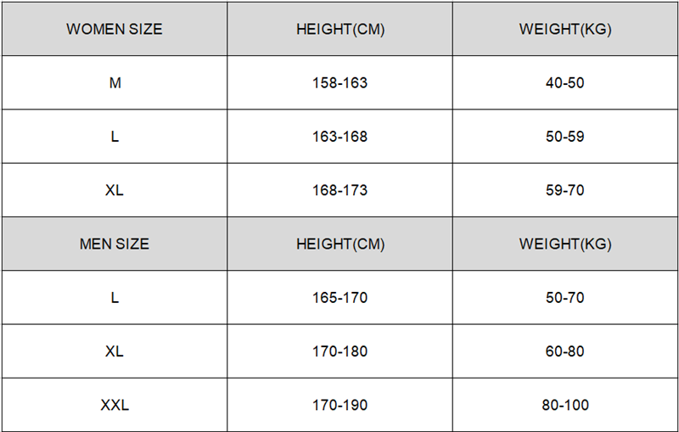Select the 50-59 weight value
679x432 pixels.
coord(565,137)
